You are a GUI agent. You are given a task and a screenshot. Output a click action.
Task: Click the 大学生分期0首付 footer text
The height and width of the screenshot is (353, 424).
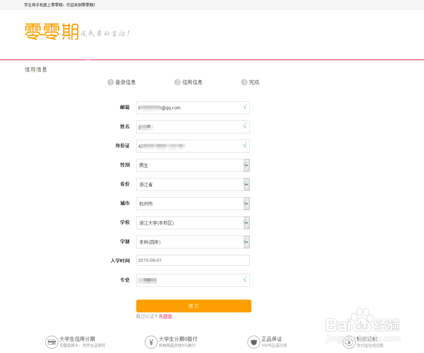[178, 339]
